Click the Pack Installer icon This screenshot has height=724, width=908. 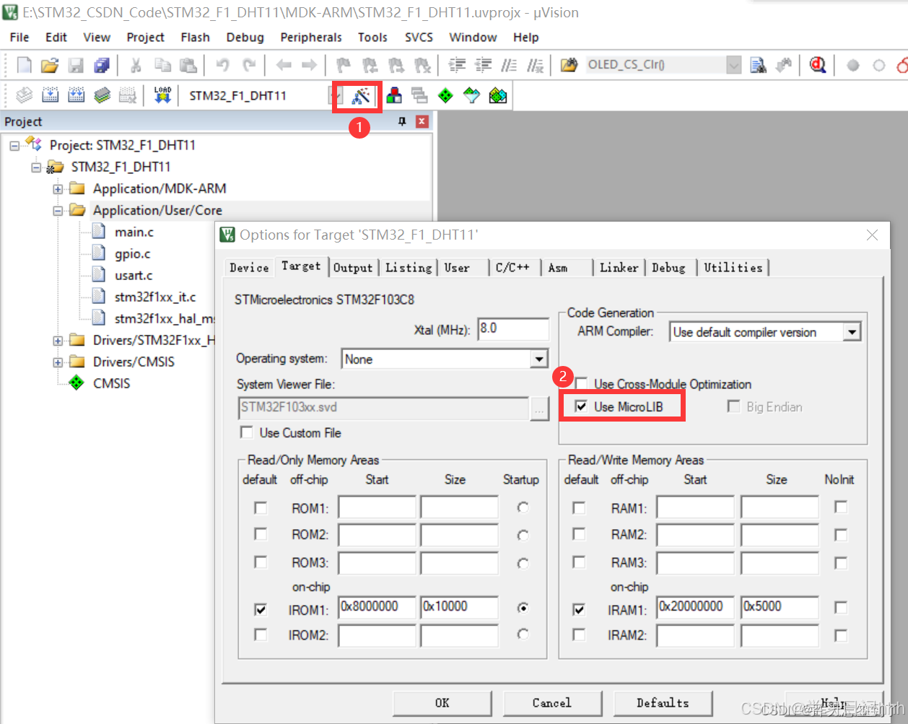pos(497,95)
